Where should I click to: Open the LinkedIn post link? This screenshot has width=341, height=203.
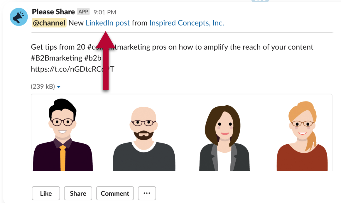(x=108, y=23)
